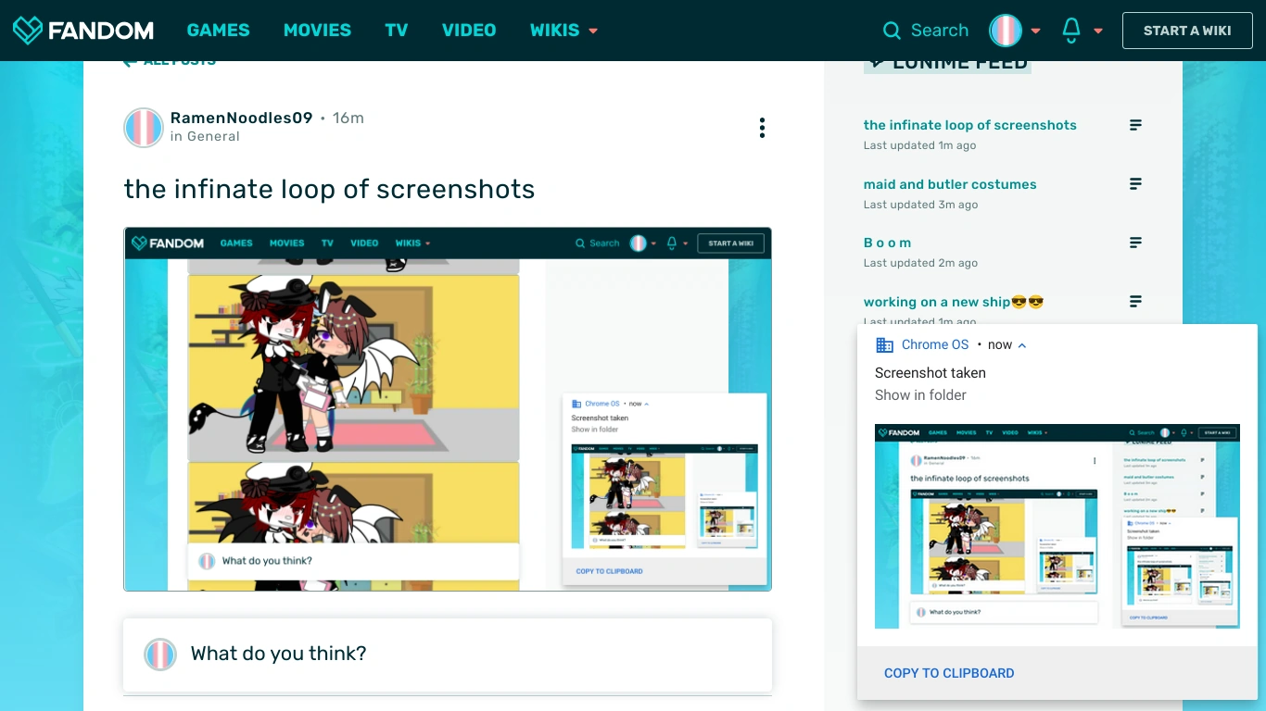The image size is (1266, 711).
Task: Click the feed icon beside 'working on a new ship'
Action: 1135,301
